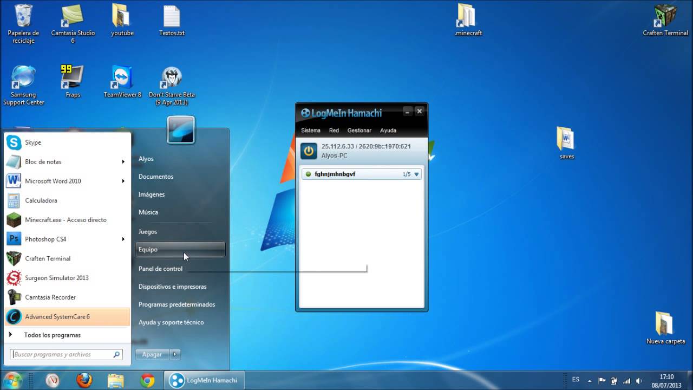Image resolution: width=693 pixels, height=390 pixels.
Task: Click the volume icon in system tray
Action: [x=639, y=381]
